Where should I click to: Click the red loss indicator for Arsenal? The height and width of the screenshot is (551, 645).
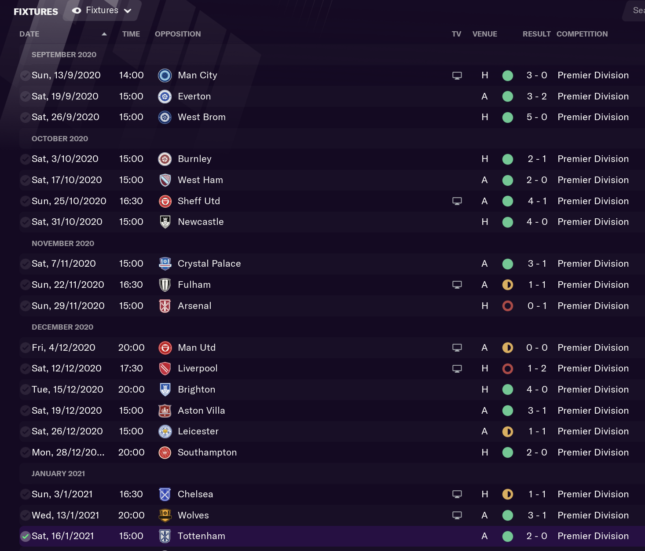pyautogui.click(x=508, y=306)
